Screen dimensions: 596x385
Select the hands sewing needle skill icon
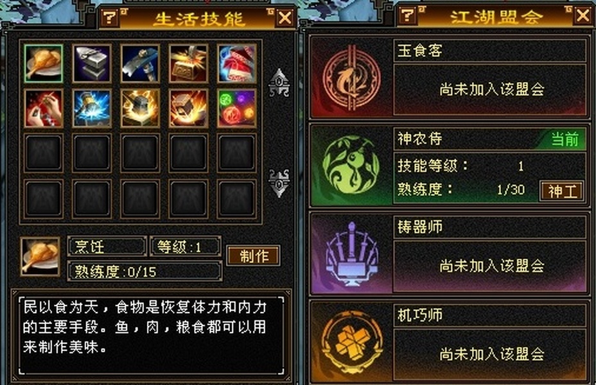43,108
